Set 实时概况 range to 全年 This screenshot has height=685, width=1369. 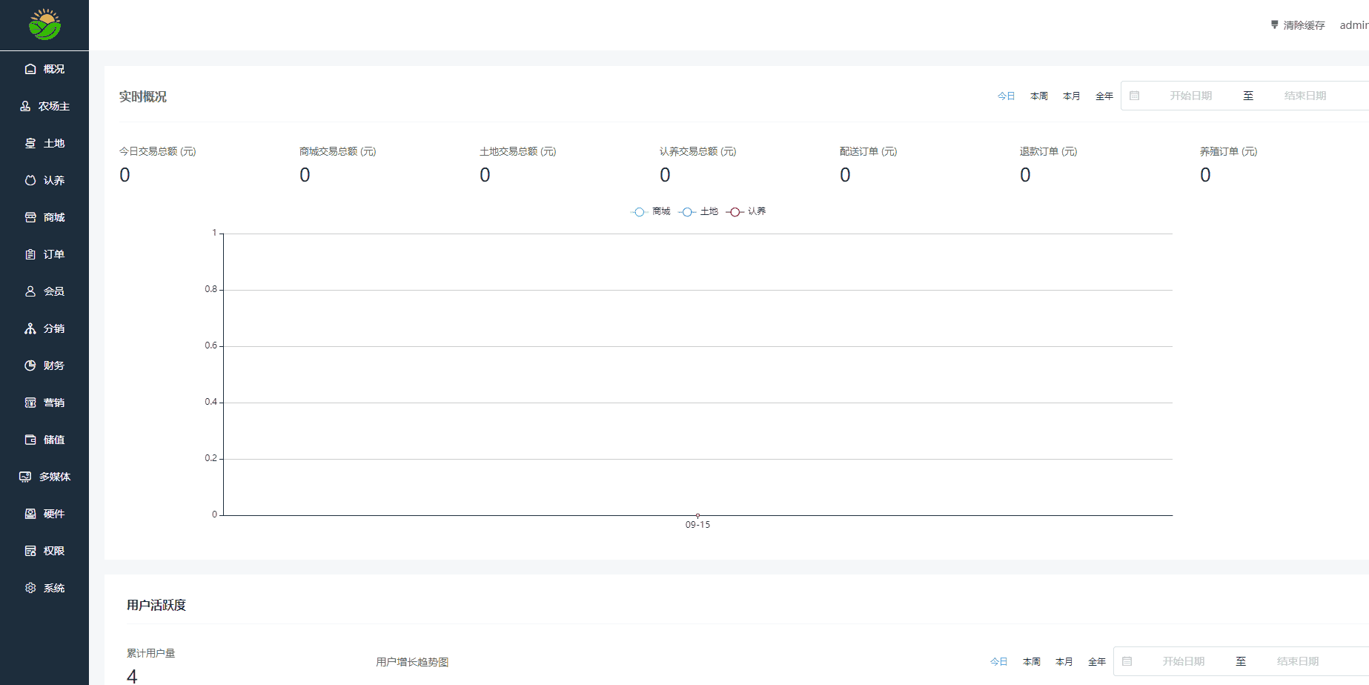(1104, 96)
